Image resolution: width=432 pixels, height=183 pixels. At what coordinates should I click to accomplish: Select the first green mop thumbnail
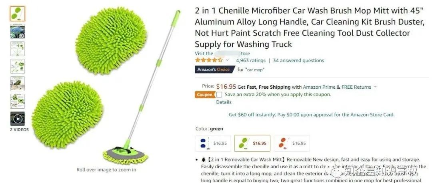tap(18, 14)
